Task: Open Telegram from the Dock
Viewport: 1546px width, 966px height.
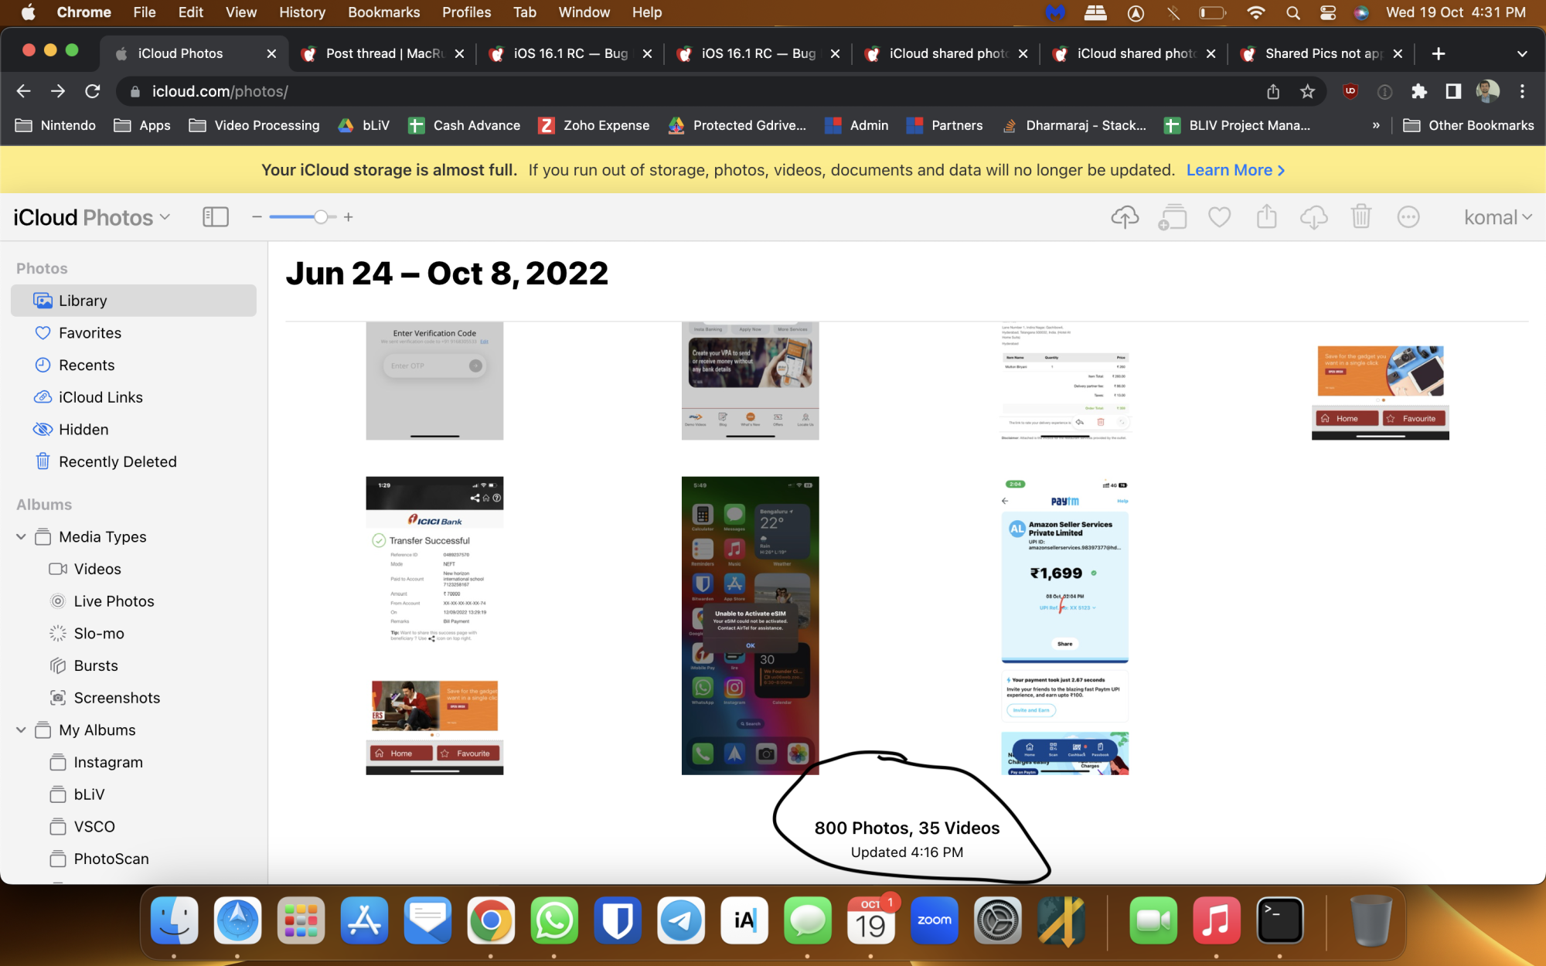Action: [681, 920]
